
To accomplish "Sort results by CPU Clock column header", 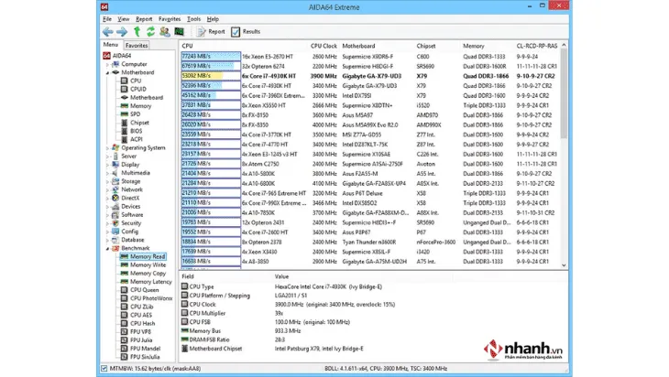I will 324,46.
